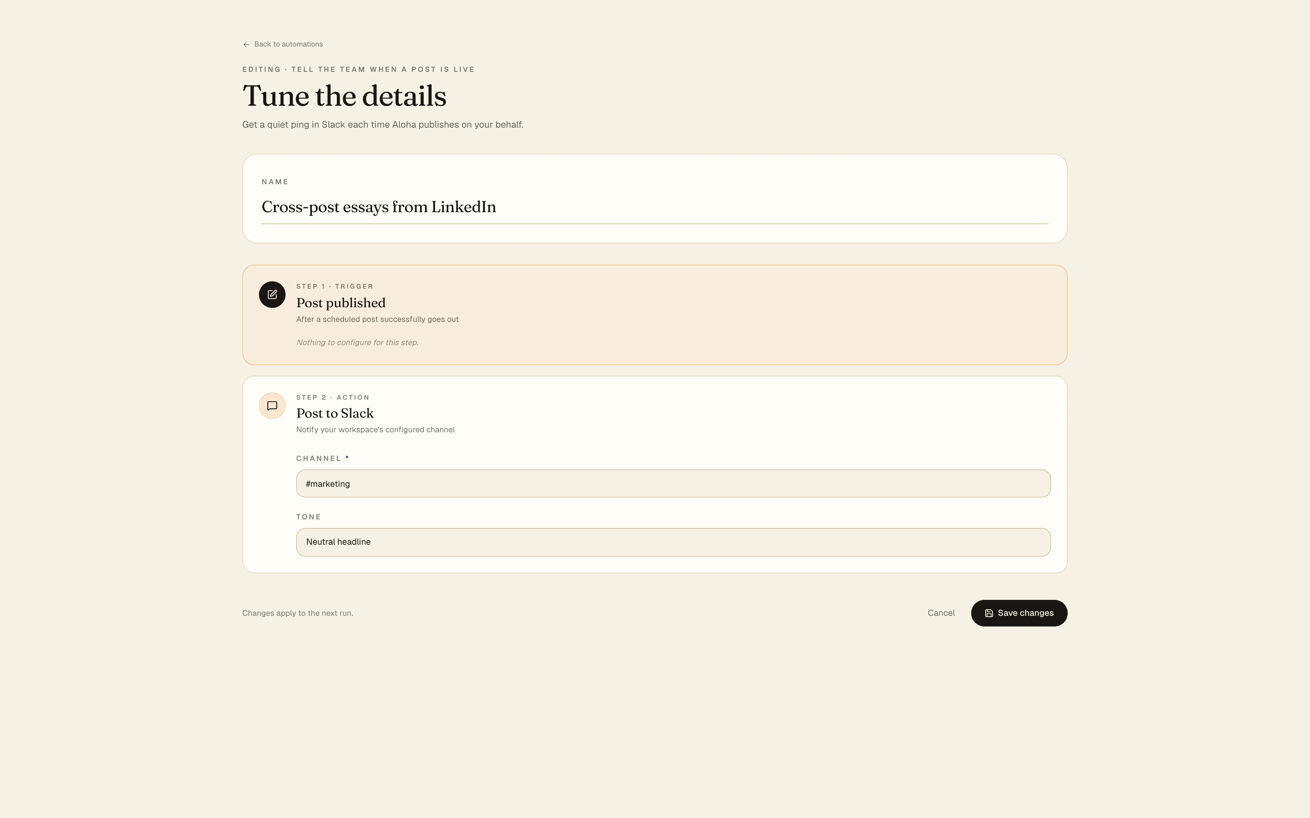Open the Tone dropdown set to Neutral headline
Viewport: 1310px width, 818px height.
coord(673,542)
